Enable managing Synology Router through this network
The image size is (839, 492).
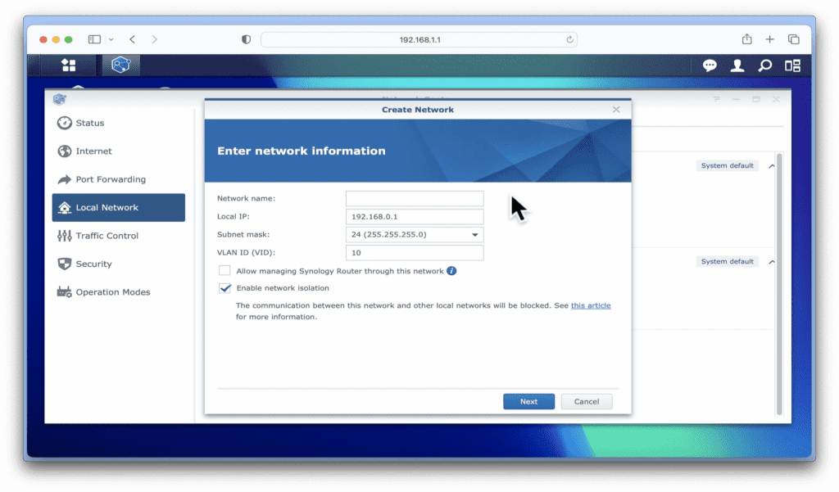(224, 271)
